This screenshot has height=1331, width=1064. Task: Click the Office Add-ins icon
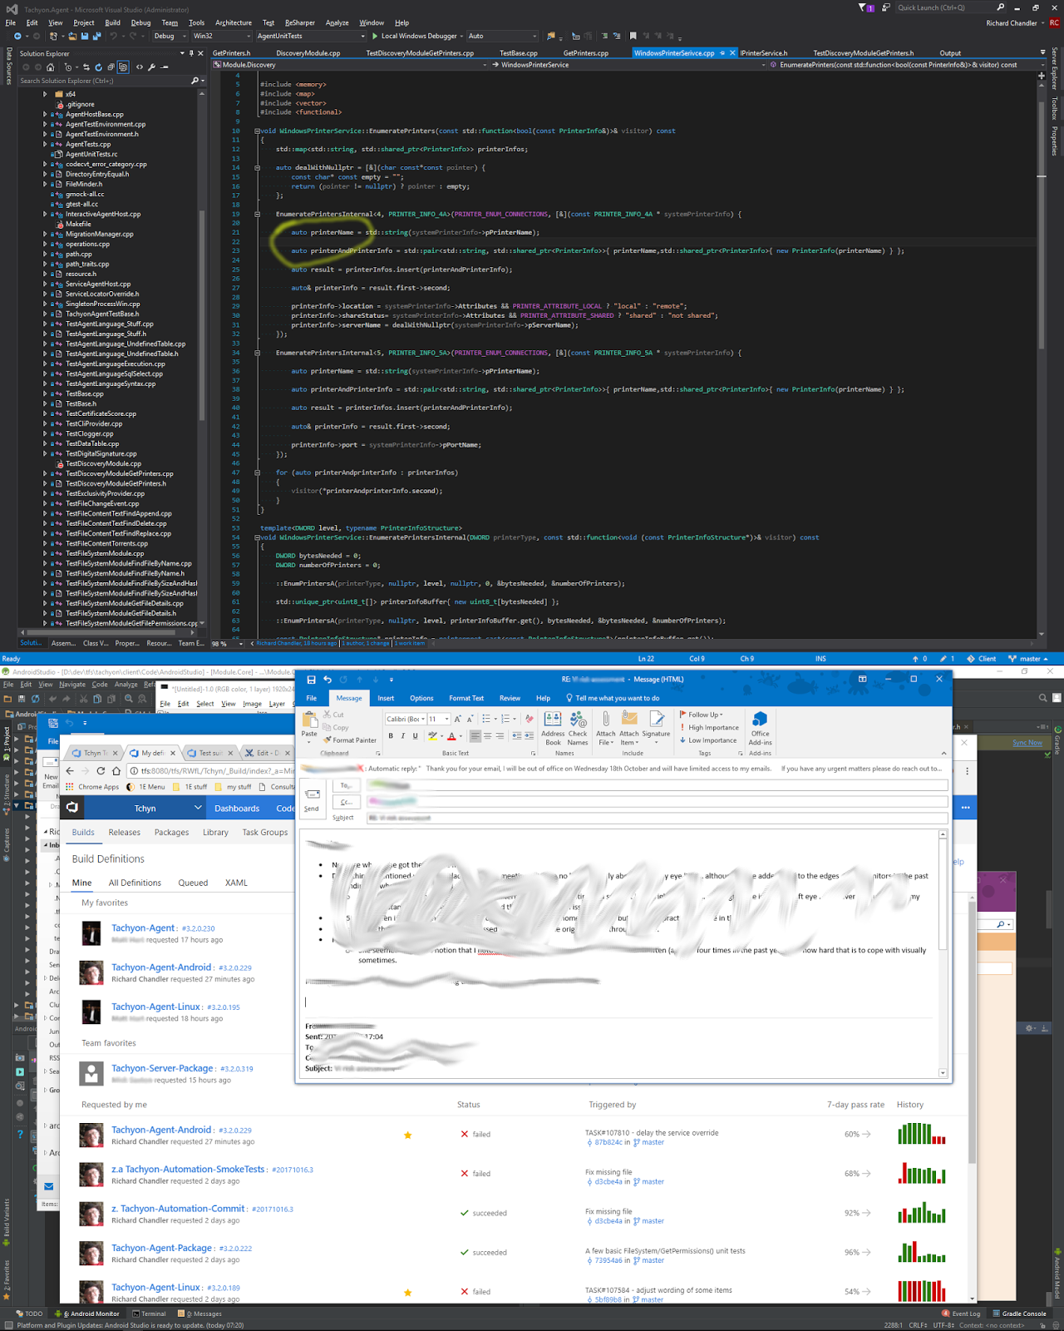point(760,720)
